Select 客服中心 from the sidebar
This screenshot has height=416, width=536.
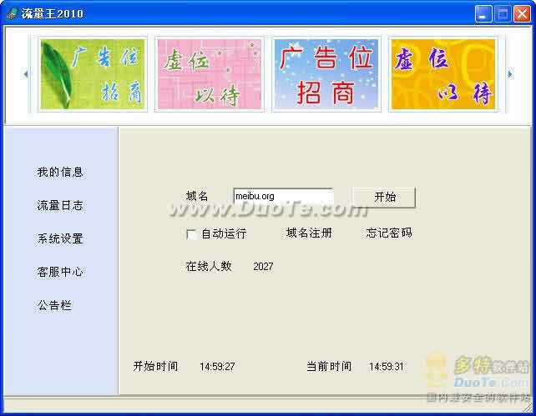click(60, 273)
